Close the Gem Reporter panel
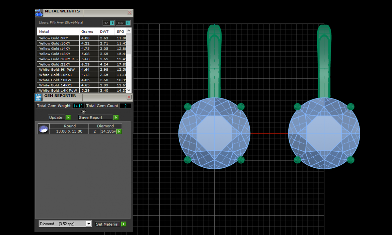The image size is (392, 235). [129, 97]
